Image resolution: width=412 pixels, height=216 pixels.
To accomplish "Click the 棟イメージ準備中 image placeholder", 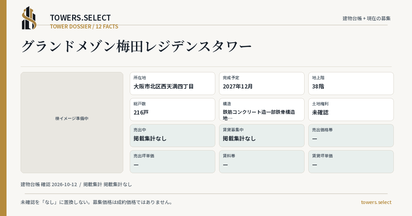I will click(72, 122).
